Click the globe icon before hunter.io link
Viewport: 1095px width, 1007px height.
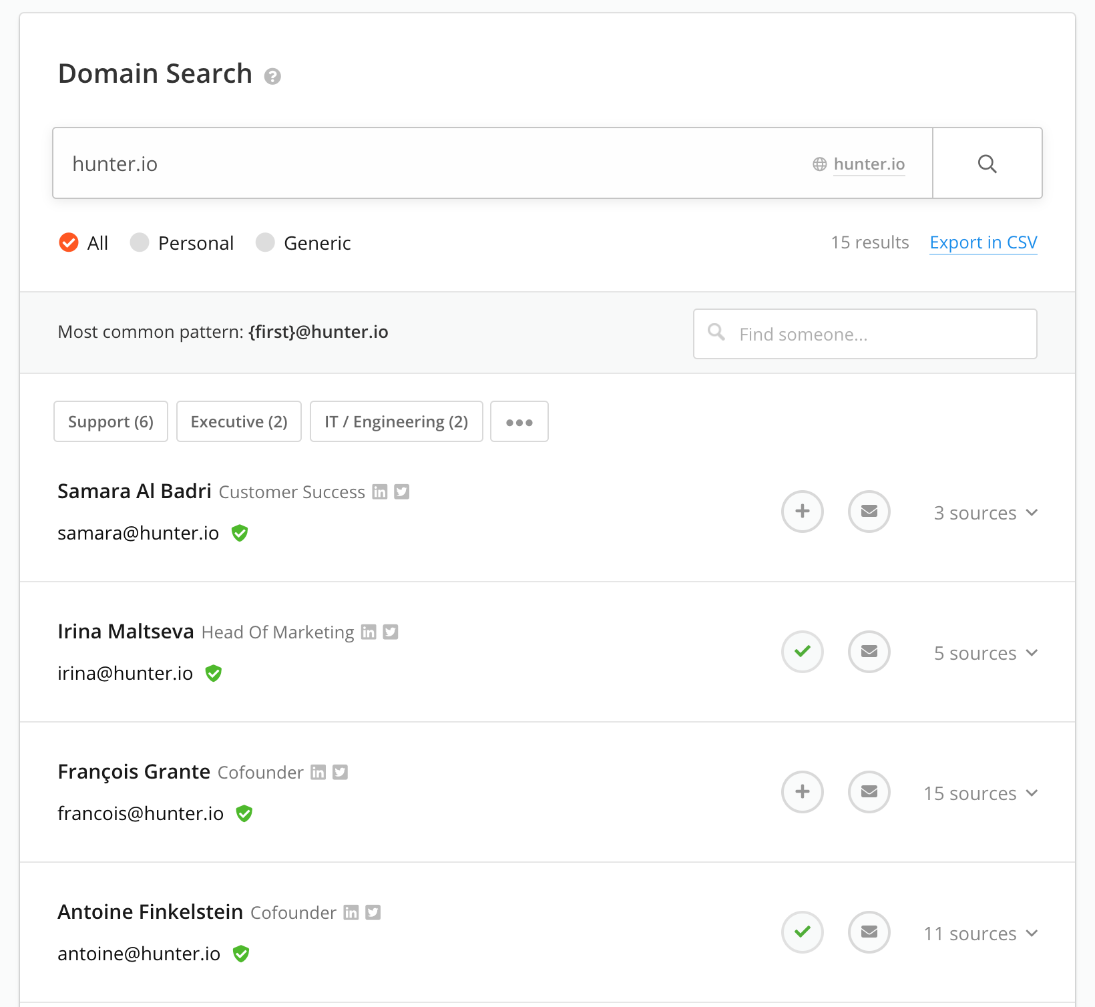tap(820, 164)
